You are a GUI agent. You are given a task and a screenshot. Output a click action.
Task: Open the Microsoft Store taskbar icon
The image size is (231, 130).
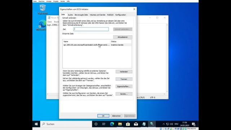click(x=128, y=124)
